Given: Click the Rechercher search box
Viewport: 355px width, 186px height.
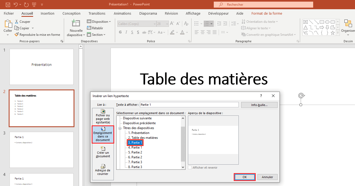Looking at the screenshot, I should pyautogui.click(x=263, y=5).
